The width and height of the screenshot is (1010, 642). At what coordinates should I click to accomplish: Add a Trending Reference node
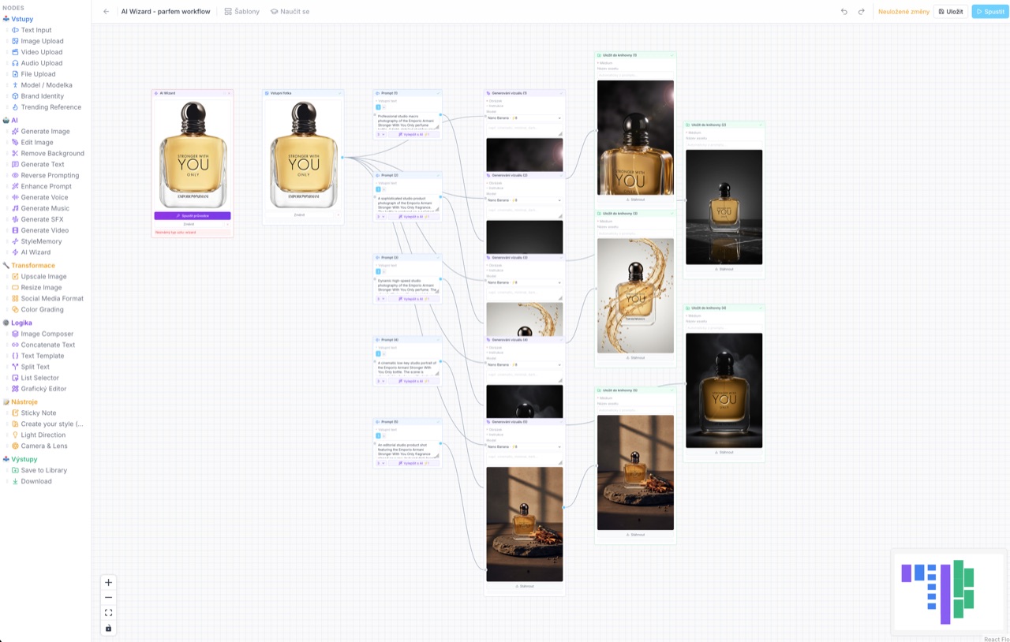[x=50, y=107]
